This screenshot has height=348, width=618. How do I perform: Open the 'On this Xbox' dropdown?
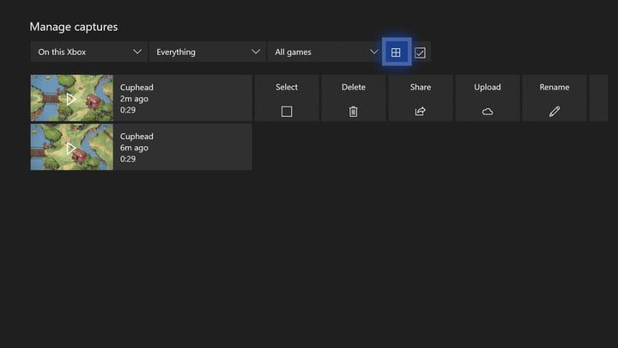(x=89, y=52)
